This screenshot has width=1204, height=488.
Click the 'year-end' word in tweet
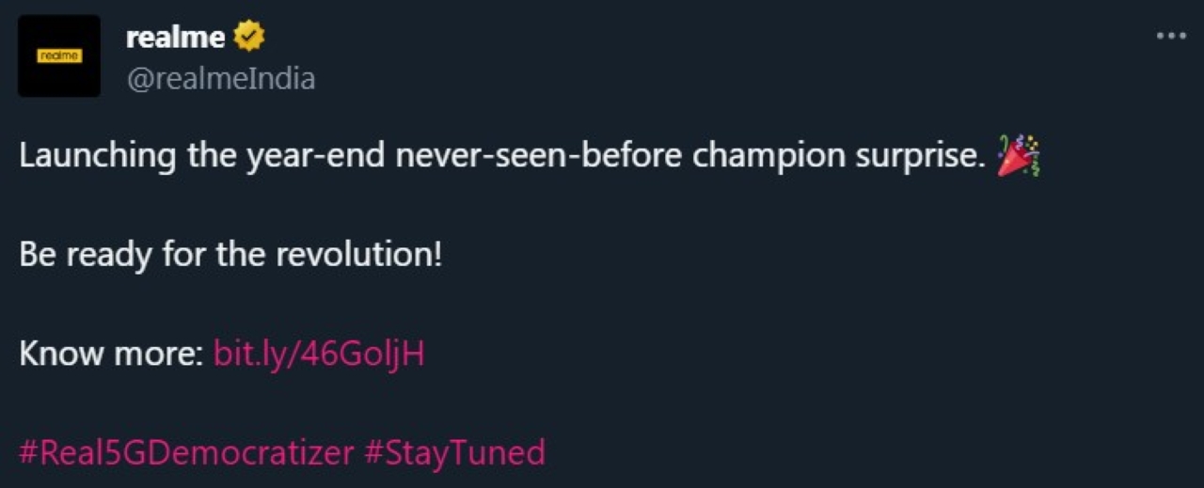(315, 156)
